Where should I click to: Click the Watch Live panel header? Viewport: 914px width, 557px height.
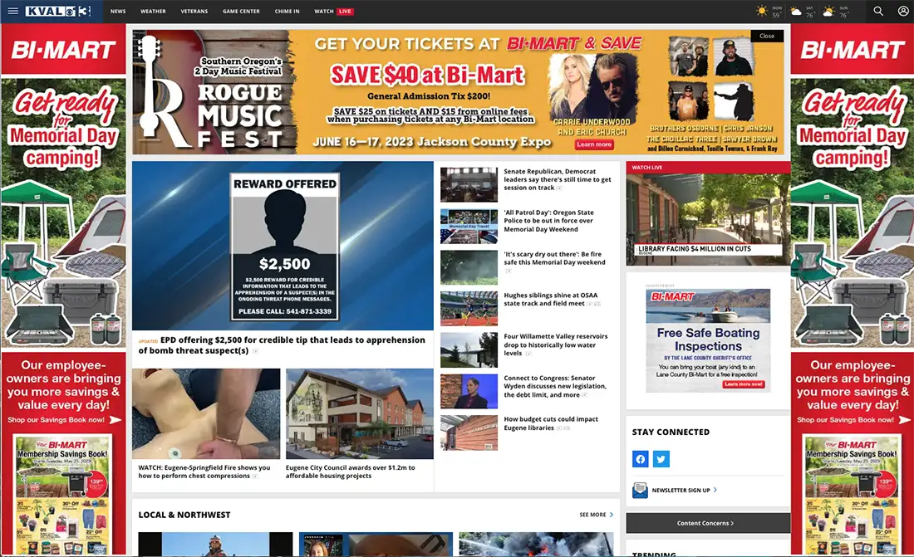(x=708, y=167)
